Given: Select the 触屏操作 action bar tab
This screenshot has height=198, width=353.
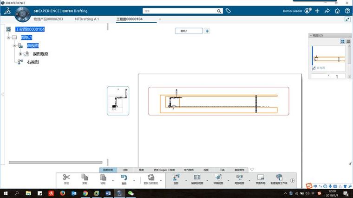Looking at the screenshot, I should pyautogui.click(x=239, y=170).
